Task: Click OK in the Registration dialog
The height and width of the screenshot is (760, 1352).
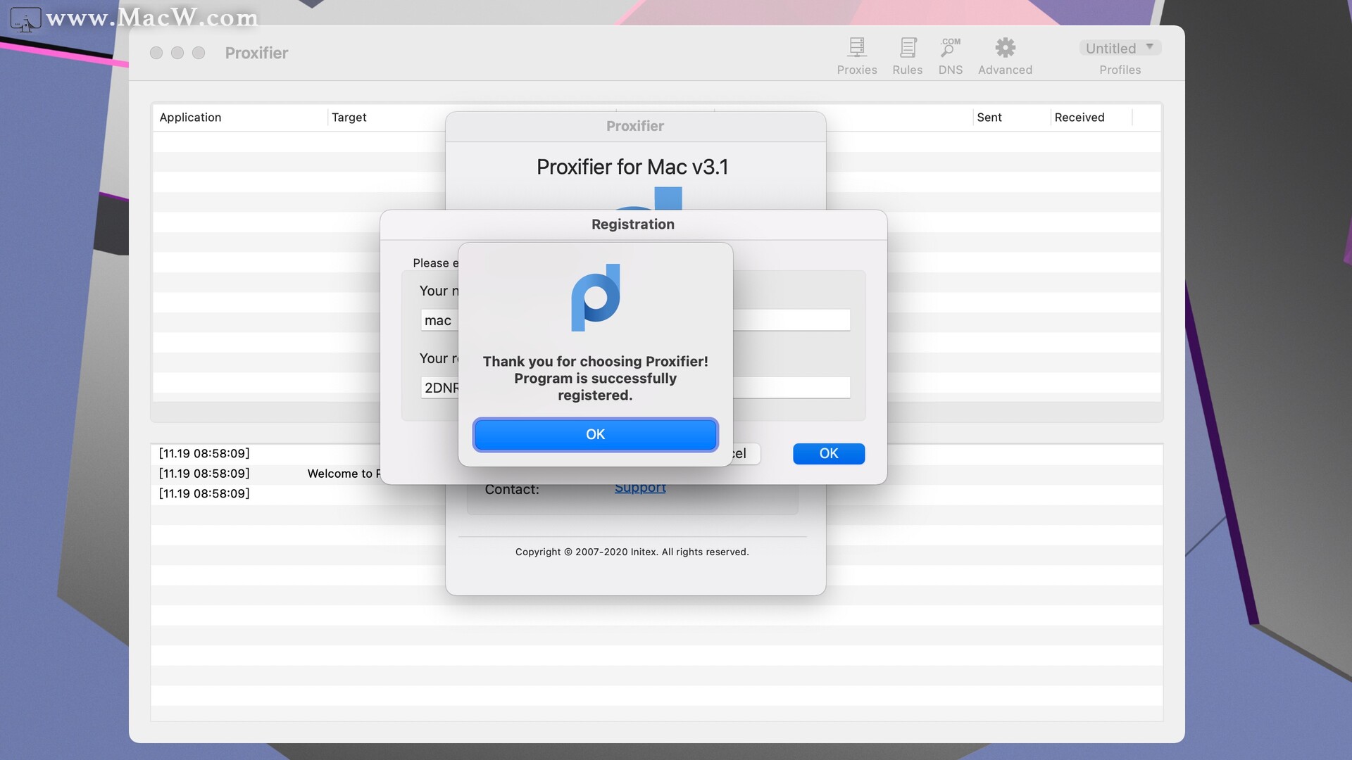Action: coord(828,453)
